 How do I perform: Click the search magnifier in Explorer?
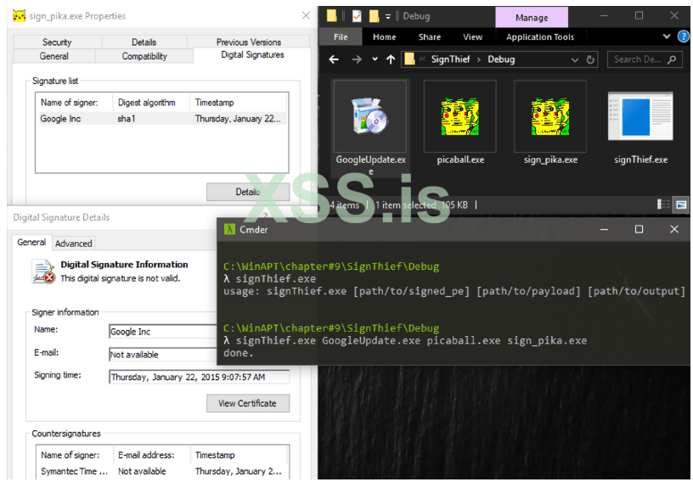(671, 59)
